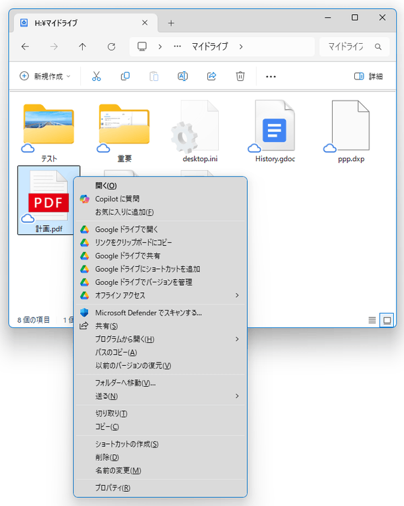
Task: Switch to large icons view in status bar
Action: (387, 320)
